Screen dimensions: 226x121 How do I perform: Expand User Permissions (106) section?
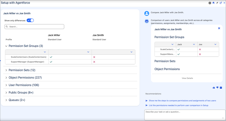[x=6, y=85]
